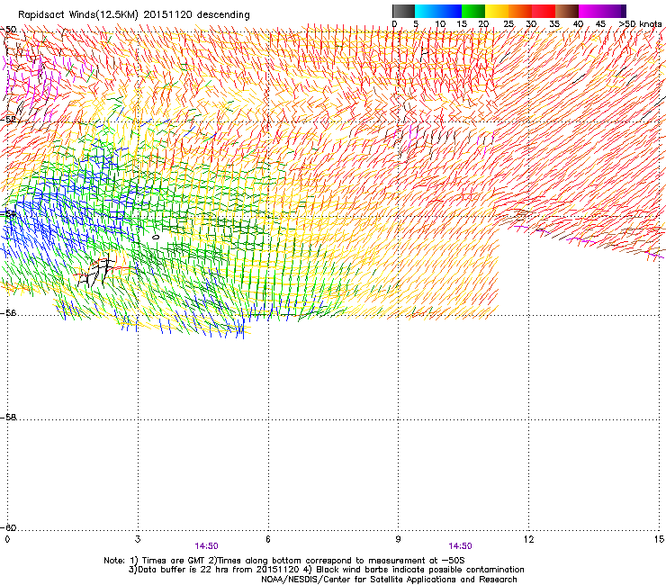The width and height of the screenshot is (666, 585).
Task: Click the gray 0-5 knots legend swatch
Action: [403, 11]
